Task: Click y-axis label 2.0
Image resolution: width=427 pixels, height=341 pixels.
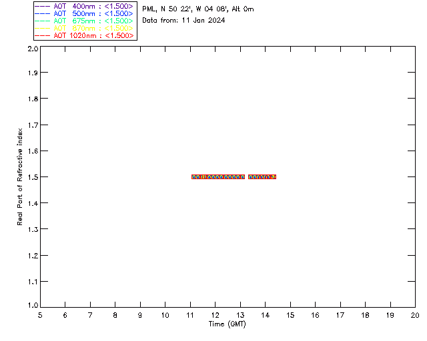Action: (x=33, y=49)
